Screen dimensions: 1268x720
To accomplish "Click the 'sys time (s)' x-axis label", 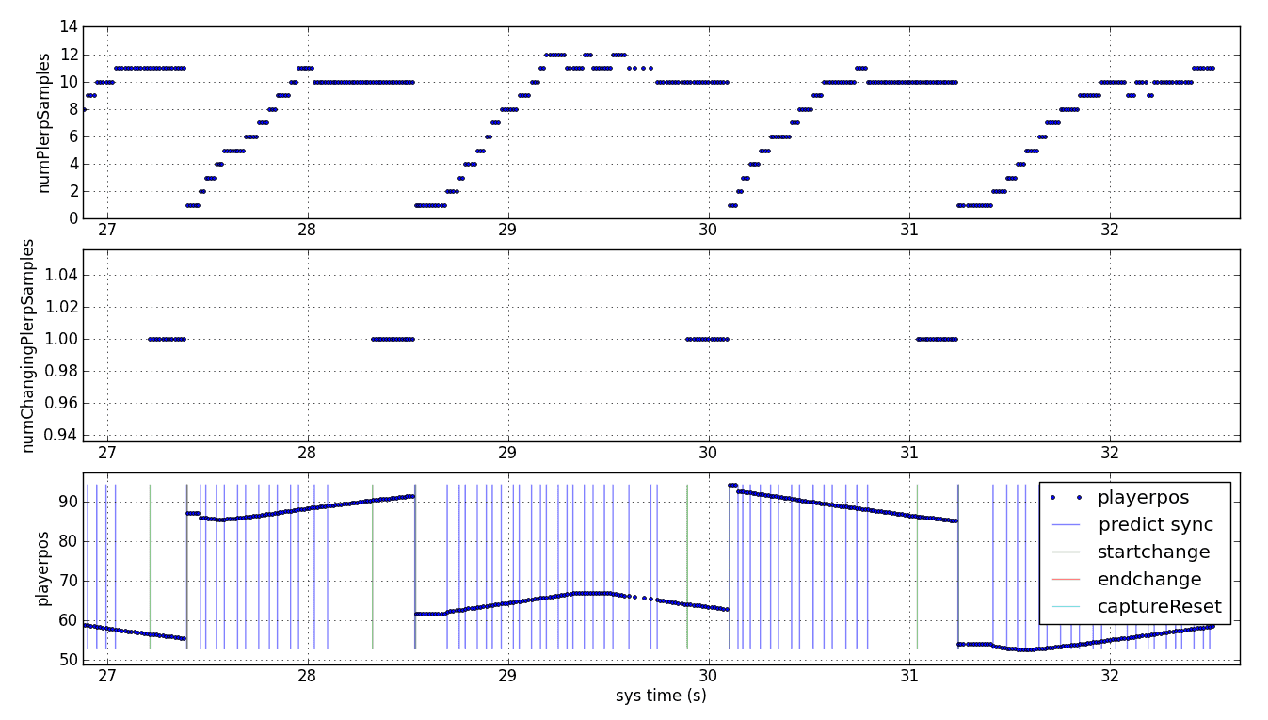I will point(661,696).
